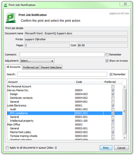Screen dimensions: 134x155
Task: Click the Printer field support-3\Brother
Action: [x=76, y=39]
